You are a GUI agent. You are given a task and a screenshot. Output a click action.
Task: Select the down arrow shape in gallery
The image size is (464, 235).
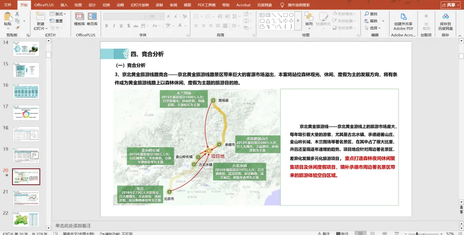[x=291, y=21]
